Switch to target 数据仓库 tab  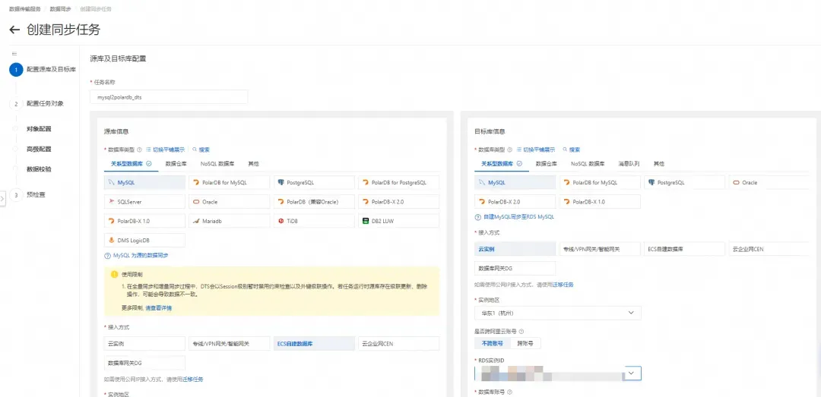click(546, 164)
